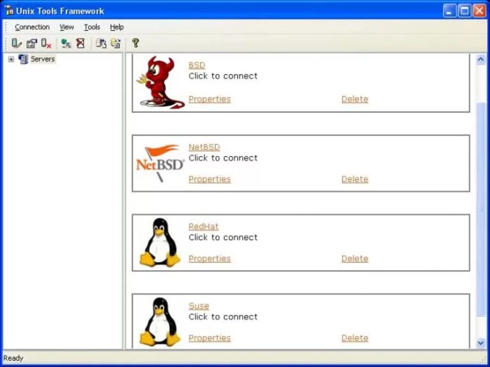The image size is (490, 367).
Task: Connect to the RedHat server link
Action: pyautogui.click(x=203, y=226)
